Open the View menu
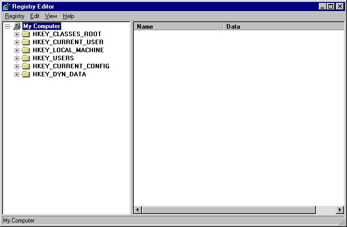This screenshot has height=227, width=347. coord(51,16)
